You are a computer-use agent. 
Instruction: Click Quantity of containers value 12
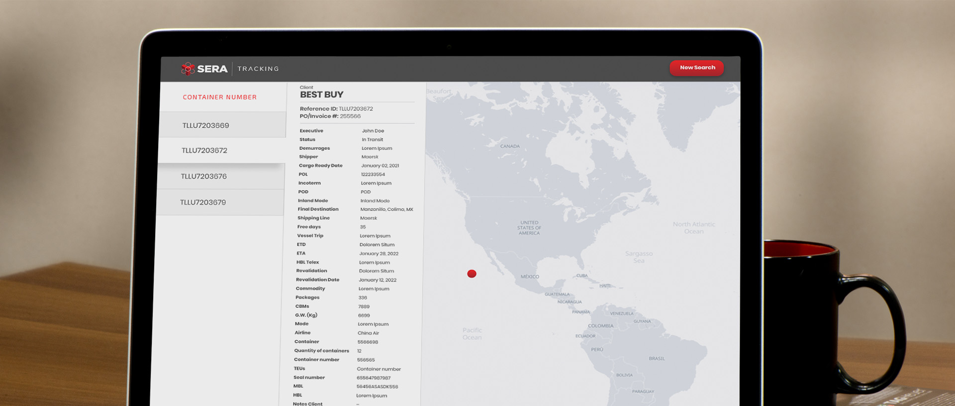tap(359, 351)
